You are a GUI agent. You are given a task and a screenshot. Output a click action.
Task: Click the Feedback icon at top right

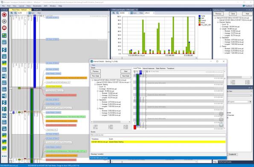pos(248,6)
